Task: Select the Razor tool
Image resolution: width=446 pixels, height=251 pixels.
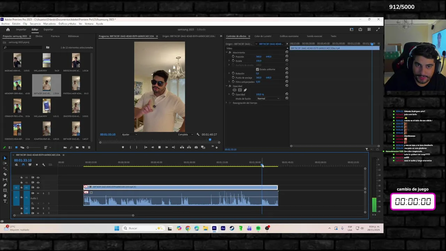Action: point(5,174)
